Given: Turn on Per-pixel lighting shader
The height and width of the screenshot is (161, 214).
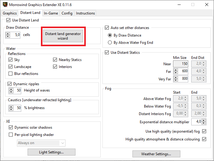Looking at the screenshot, I should click(x=11, y=135).
